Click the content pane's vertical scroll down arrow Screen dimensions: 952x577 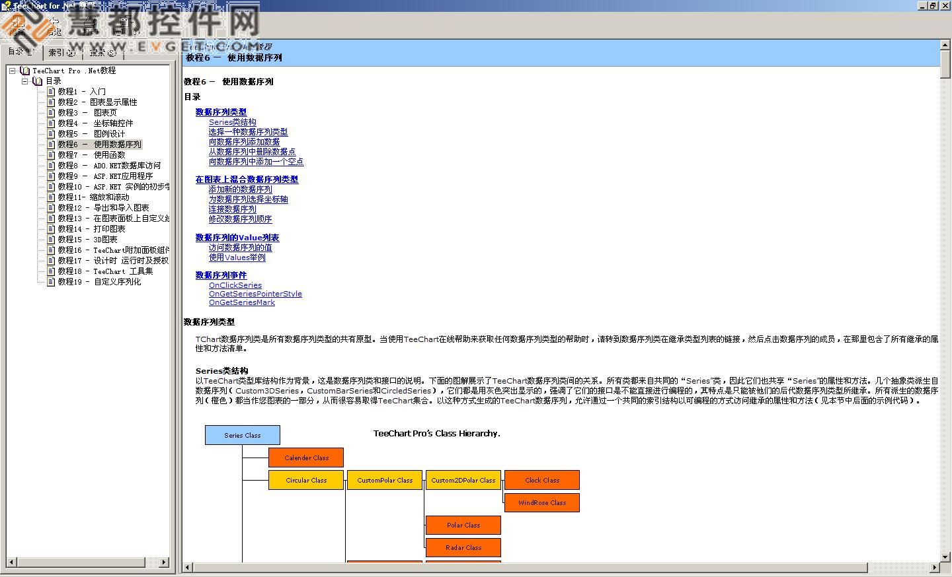[x=945, y=557]
